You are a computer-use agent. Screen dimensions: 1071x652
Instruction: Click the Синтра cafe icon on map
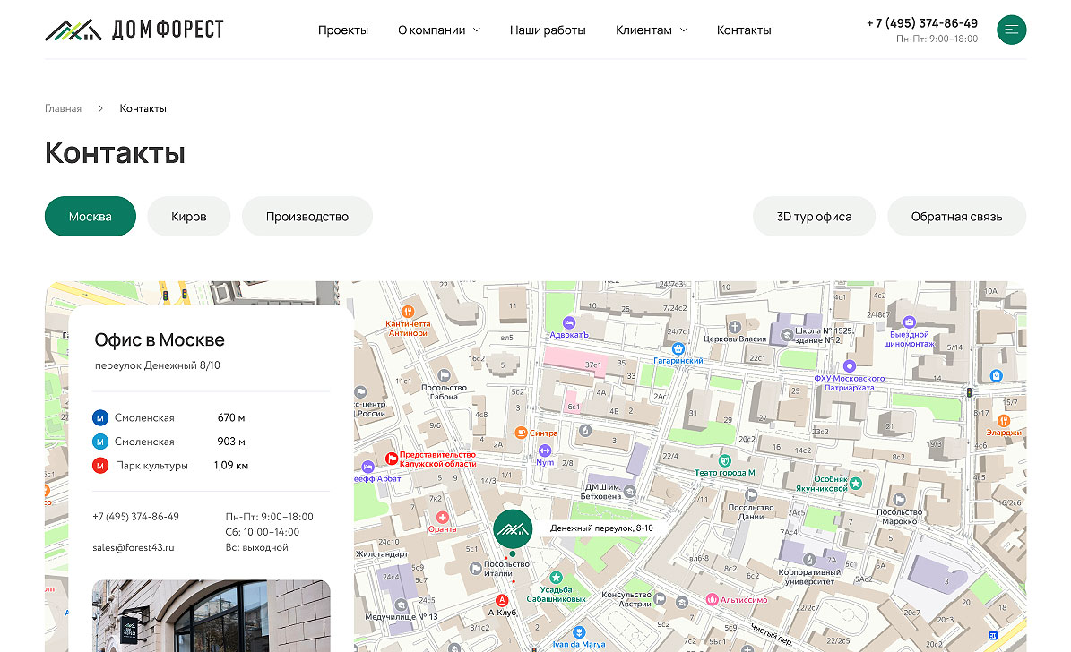520,433
